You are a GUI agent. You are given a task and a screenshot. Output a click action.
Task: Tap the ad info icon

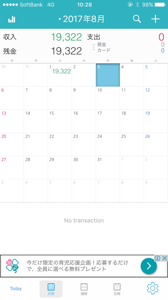point(157,258)
